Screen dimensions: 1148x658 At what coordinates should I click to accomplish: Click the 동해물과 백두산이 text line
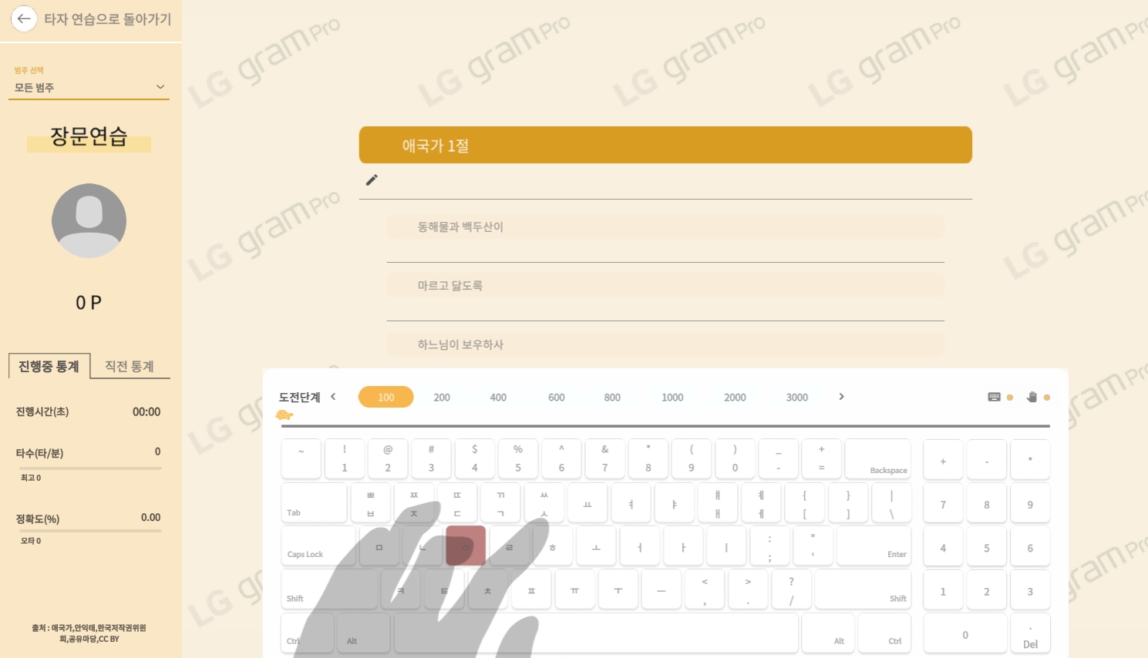[665, 227]
